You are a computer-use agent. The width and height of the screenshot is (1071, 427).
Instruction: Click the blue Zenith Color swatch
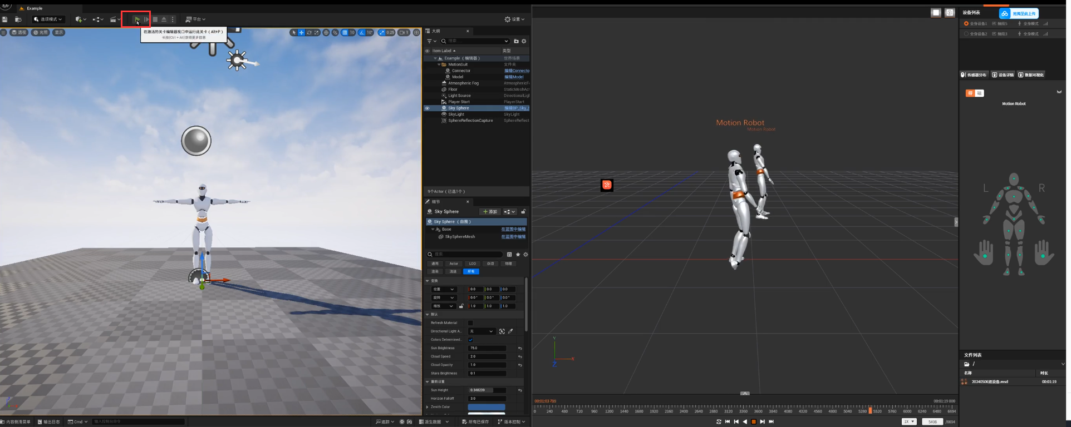coord(486,407)
